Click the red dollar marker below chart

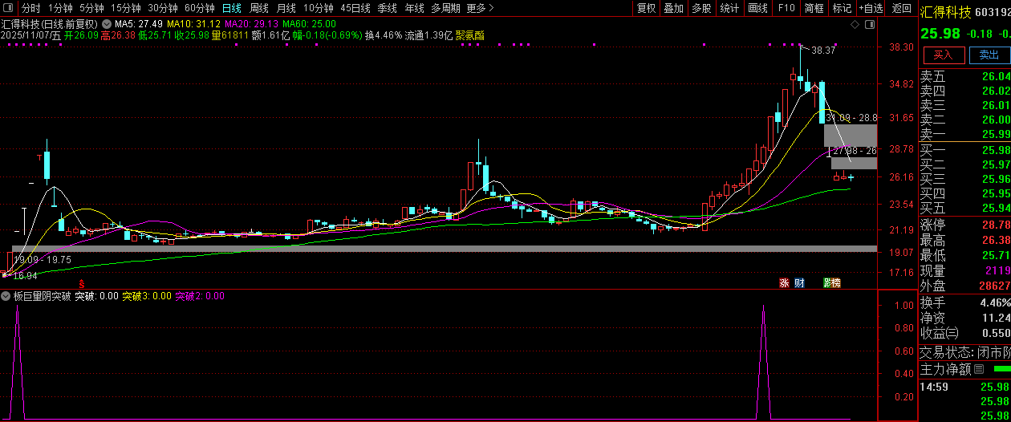(81, 283)
